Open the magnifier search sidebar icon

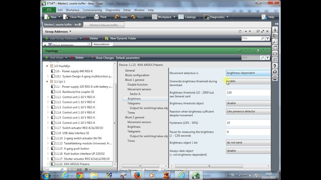coord(275,41)
